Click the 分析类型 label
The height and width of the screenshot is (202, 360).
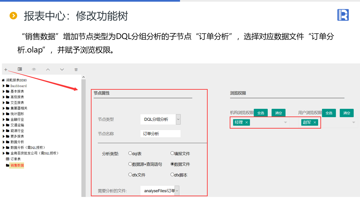point(111,154)
